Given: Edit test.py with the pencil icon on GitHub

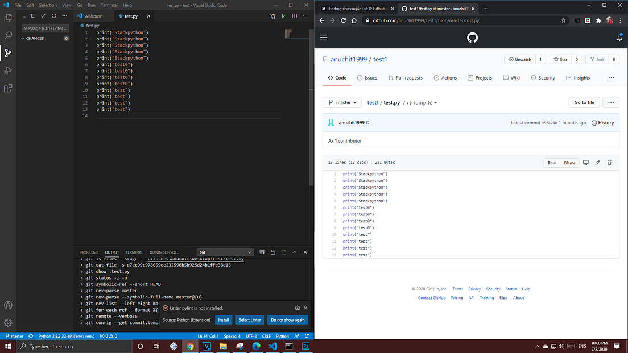Looking at the screenshot, I should (x=597, y=162).
